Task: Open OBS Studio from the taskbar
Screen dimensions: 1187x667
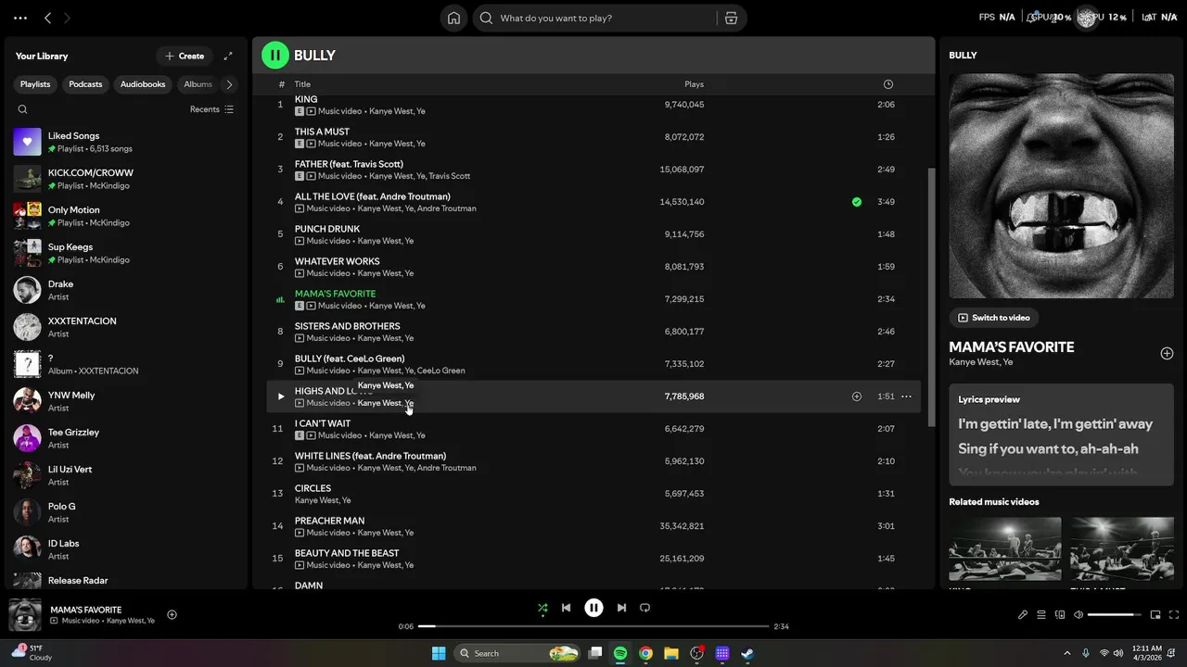Action: pyautogui.click(x=696, y=653)
